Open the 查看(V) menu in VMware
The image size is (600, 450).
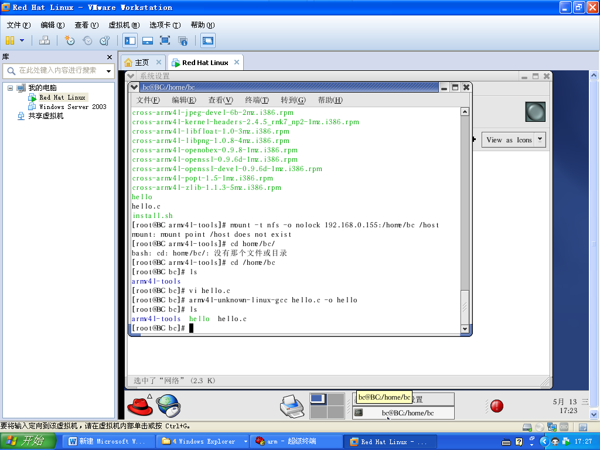coord(87,25)
